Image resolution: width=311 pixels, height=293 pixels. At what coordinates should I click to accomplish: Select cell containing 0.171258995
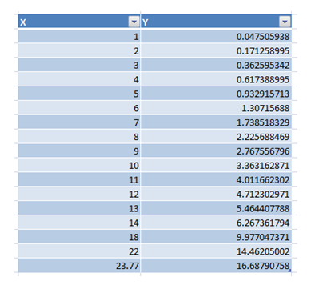pyautogui.click(x=216, y=50)
